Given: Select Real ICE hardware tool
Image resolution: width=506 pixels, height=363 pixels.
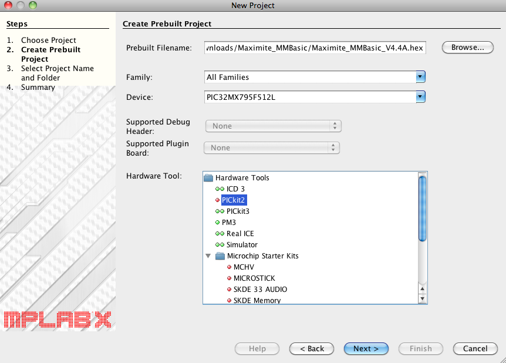Looking at the screenshot, I should point(240,234).
